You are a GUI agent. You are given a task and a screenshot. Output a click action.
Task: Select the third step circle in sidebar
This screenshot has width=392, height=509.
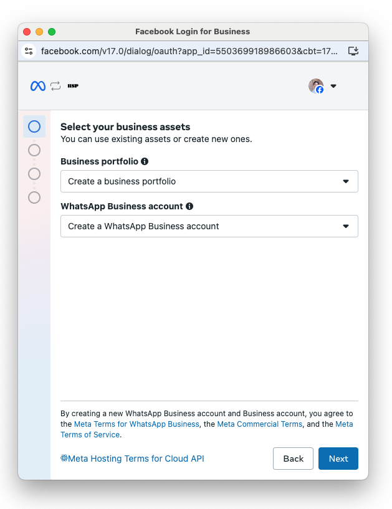click(x=34, y=174)
